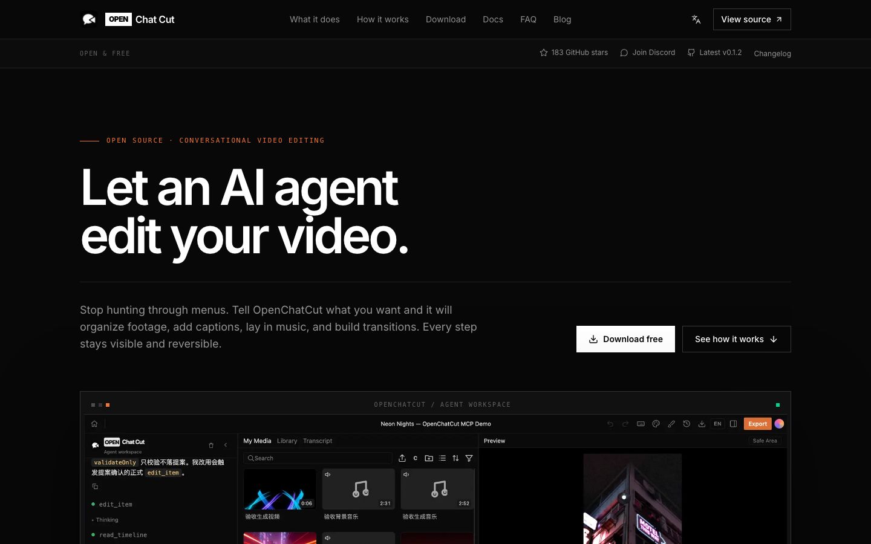Viewport: 871px width, 544px height.
Task: Click the orange Export button
Action: click(x=757, y=424)
